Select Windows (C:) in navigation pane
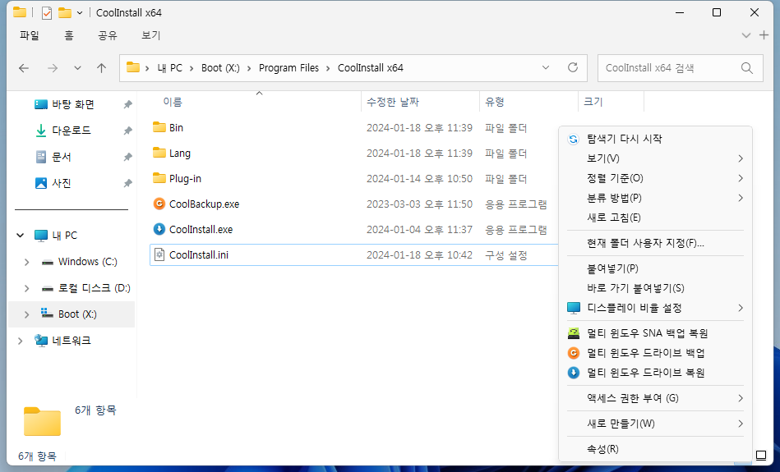780x472 pixels. 88,261
